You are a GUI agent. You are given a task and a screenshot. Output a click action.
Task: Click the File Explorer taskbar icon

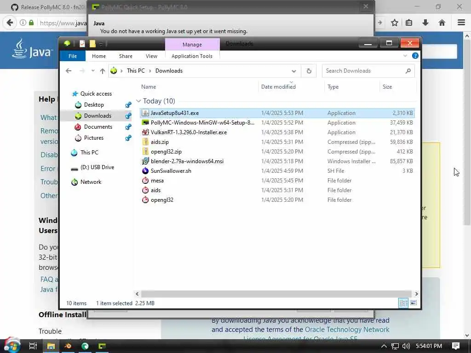(x=51, y=346)
